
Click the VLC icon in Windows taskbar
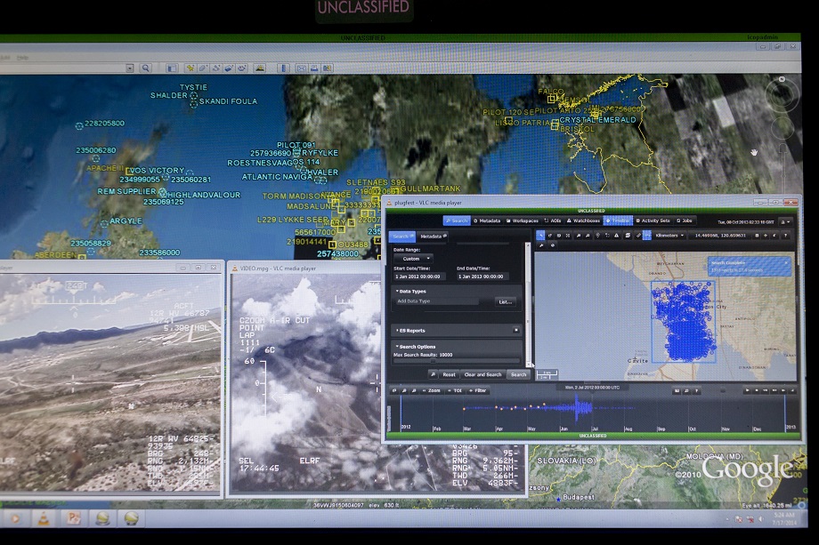click(44, 518)
